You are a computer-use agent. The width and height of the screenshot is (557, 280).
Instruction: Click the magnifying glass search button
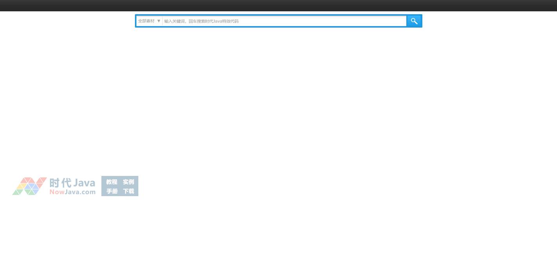(x=414, y=21)
